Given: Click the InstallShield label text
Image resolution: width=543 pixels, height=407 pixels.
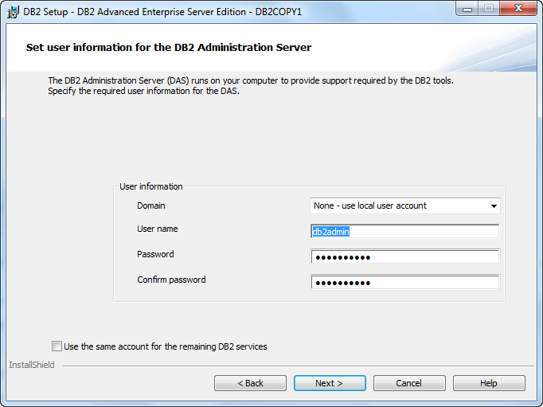Looking at the screenshot, I should click(x=32, y=365).
